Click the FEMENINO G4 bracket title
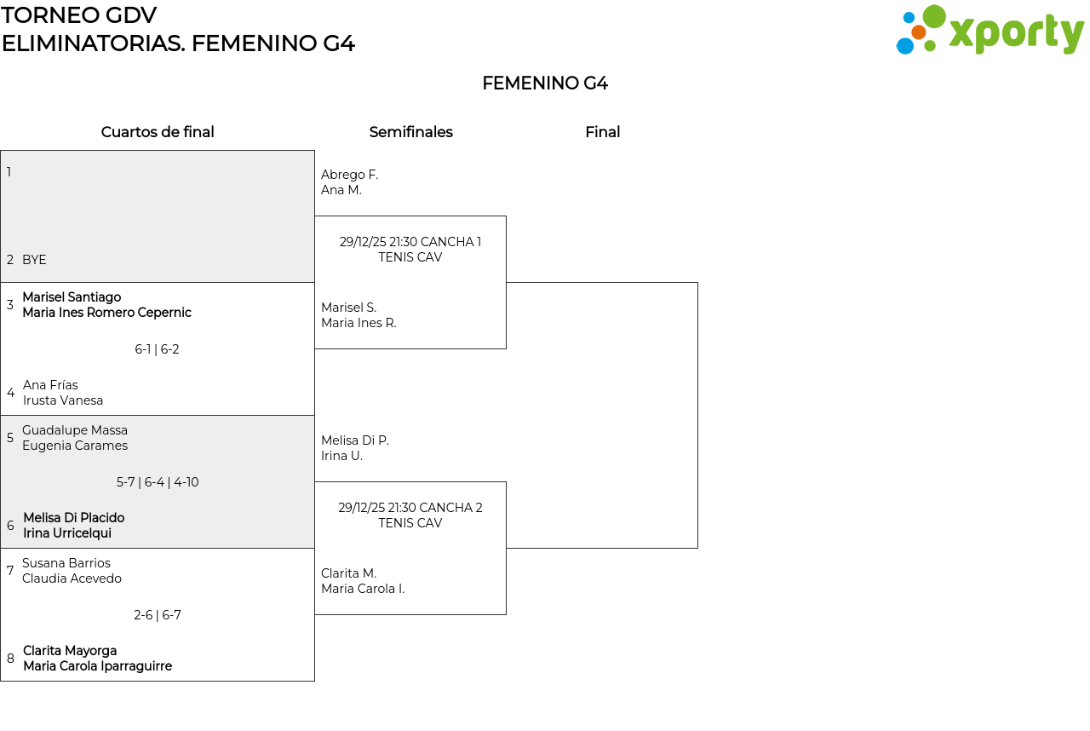The width and height of the screenshot is (1090, 731). (545, 83)
